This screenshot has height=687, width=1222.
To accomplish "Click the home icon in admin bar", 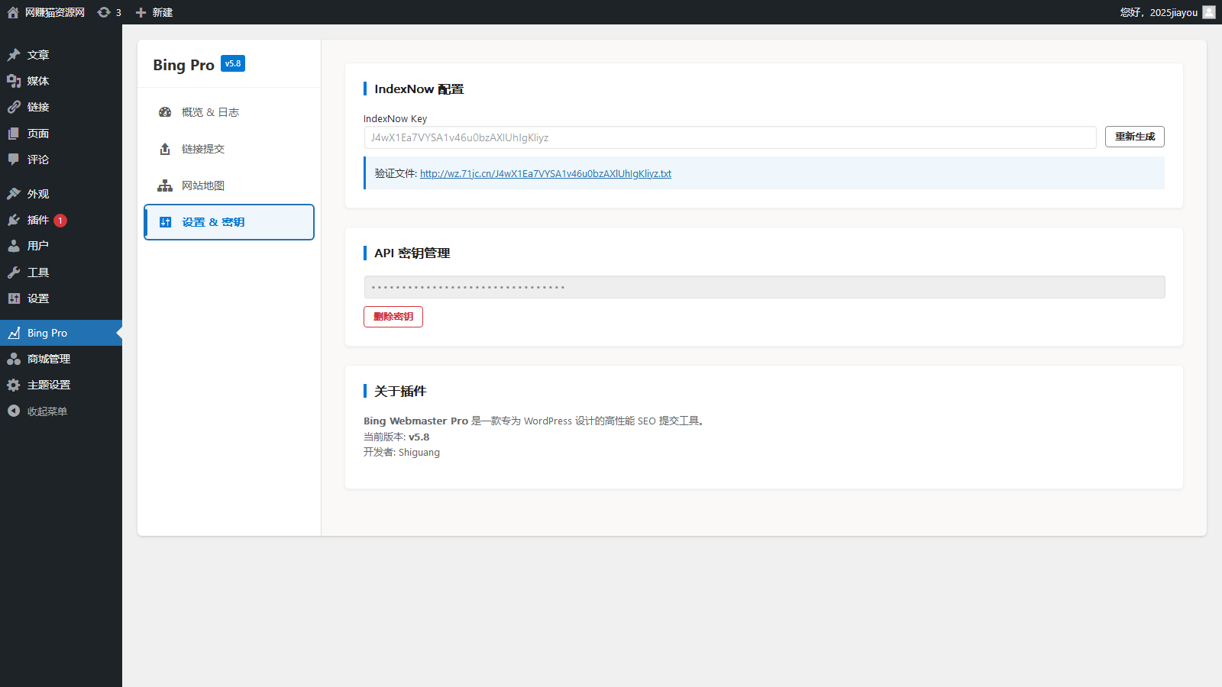I will 13,12.
